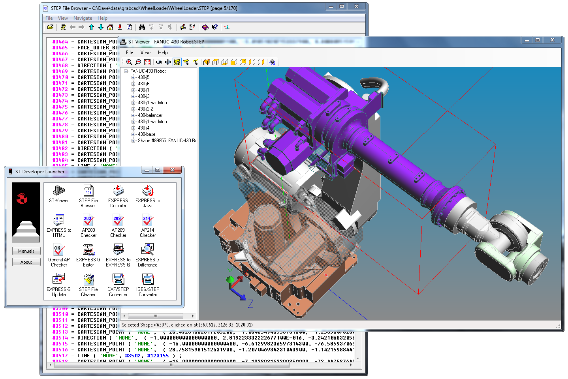
Task: Open the View menu in ST-Viewer
Action: (x=145, y=53)
